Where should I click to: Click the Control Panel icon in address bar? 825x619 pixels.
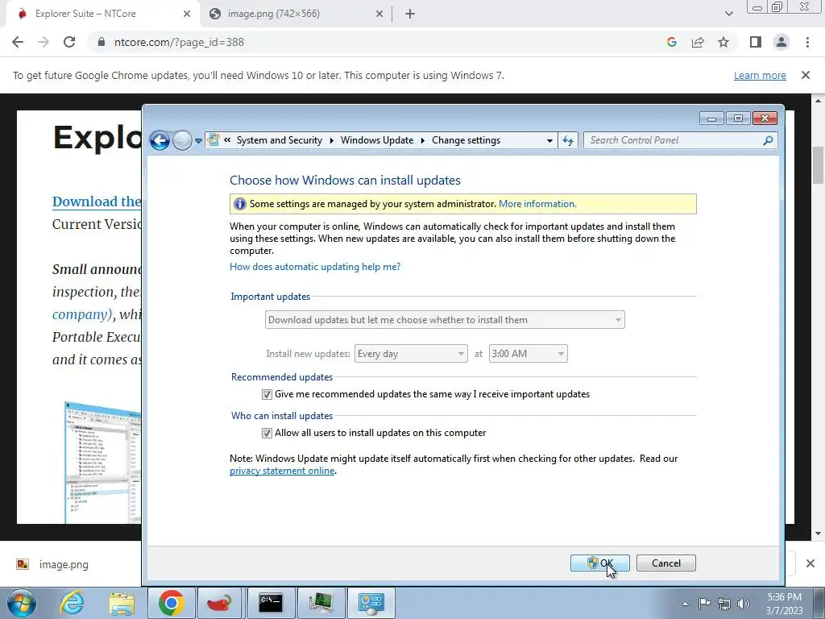point(214,140)
